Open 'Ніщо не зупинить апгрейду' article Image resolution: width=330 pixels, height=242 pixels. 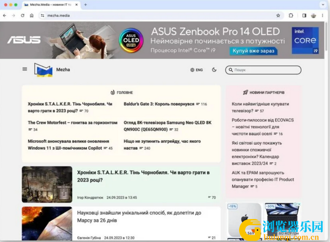point(162,145)
